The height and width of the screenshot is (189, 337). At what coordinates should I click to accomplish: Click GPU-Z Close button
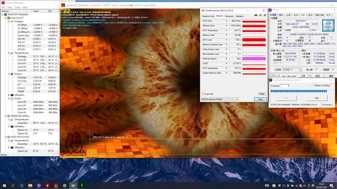tap(260, 99)
